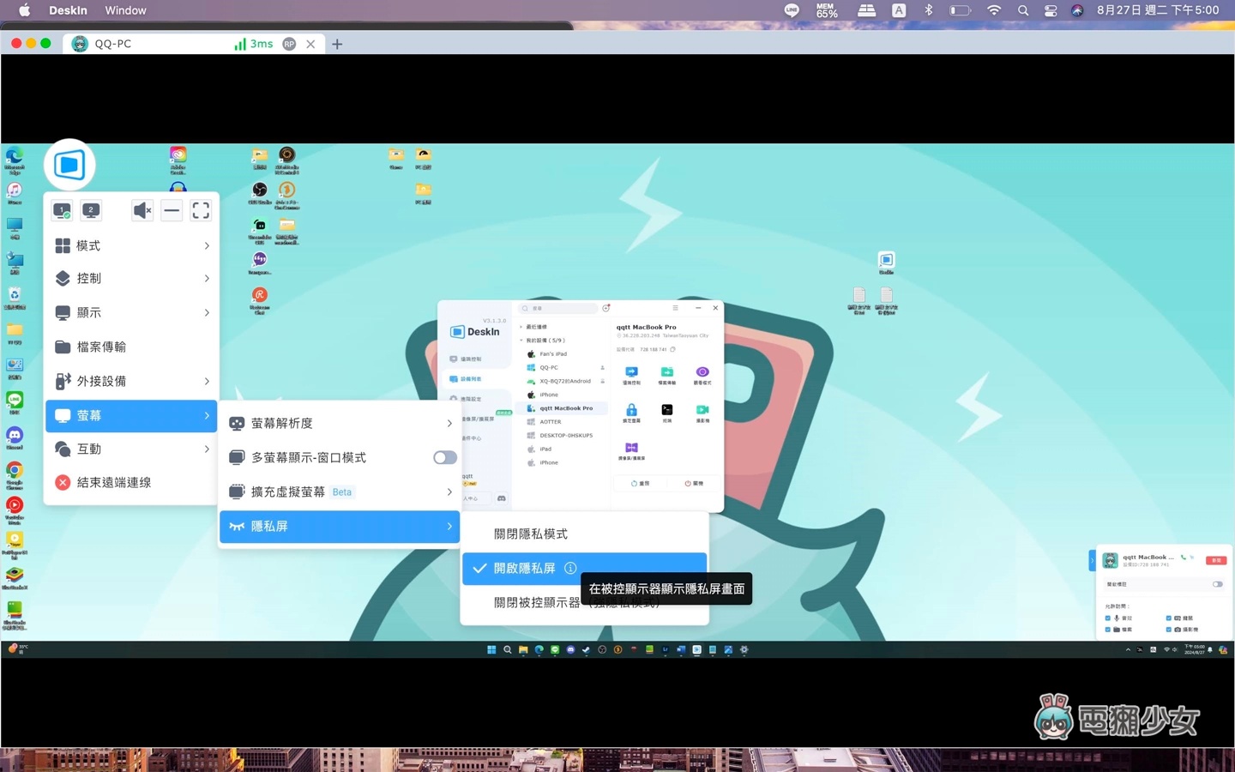Click the add-device plus icon beside search

605,308
